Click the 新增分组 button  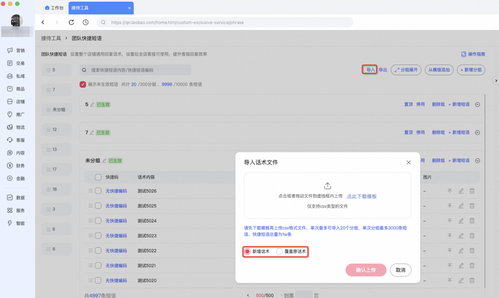pyautogui.click(x=471, y=70)
